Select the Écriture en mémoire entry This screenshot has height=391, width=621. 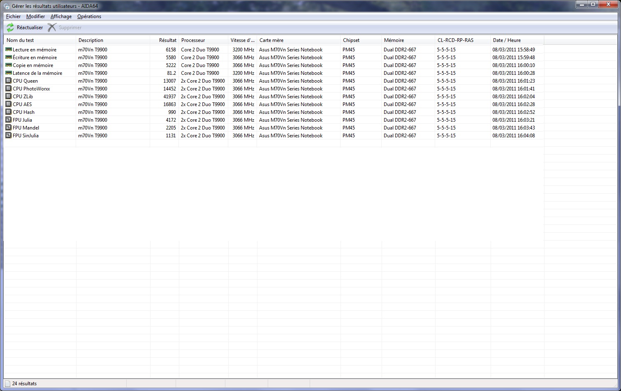35,58
